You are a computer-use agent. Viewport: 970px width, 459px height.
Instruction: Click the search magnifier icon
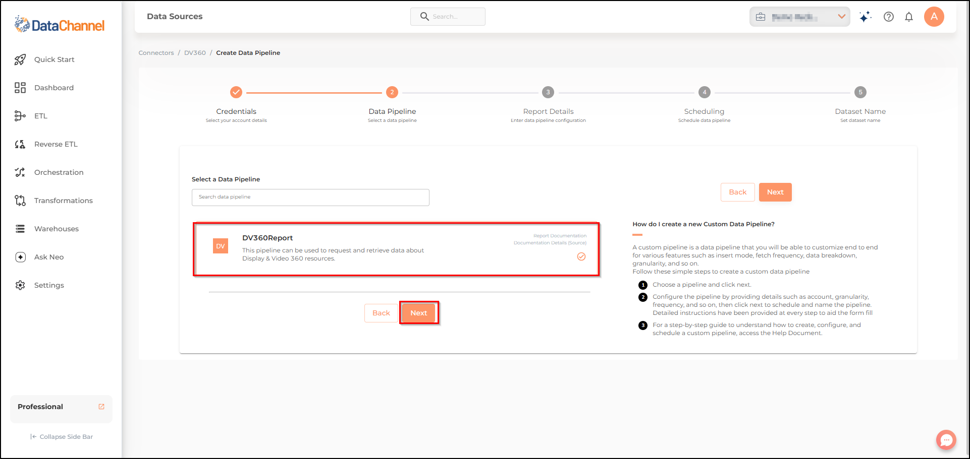click(x=424, y=17)
